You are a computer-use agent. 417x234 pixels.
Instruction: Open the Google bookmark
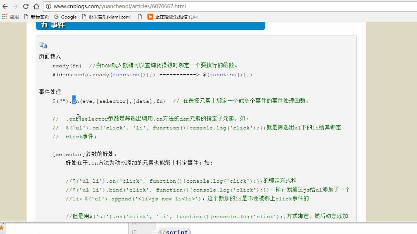click(x=65, y=17)
